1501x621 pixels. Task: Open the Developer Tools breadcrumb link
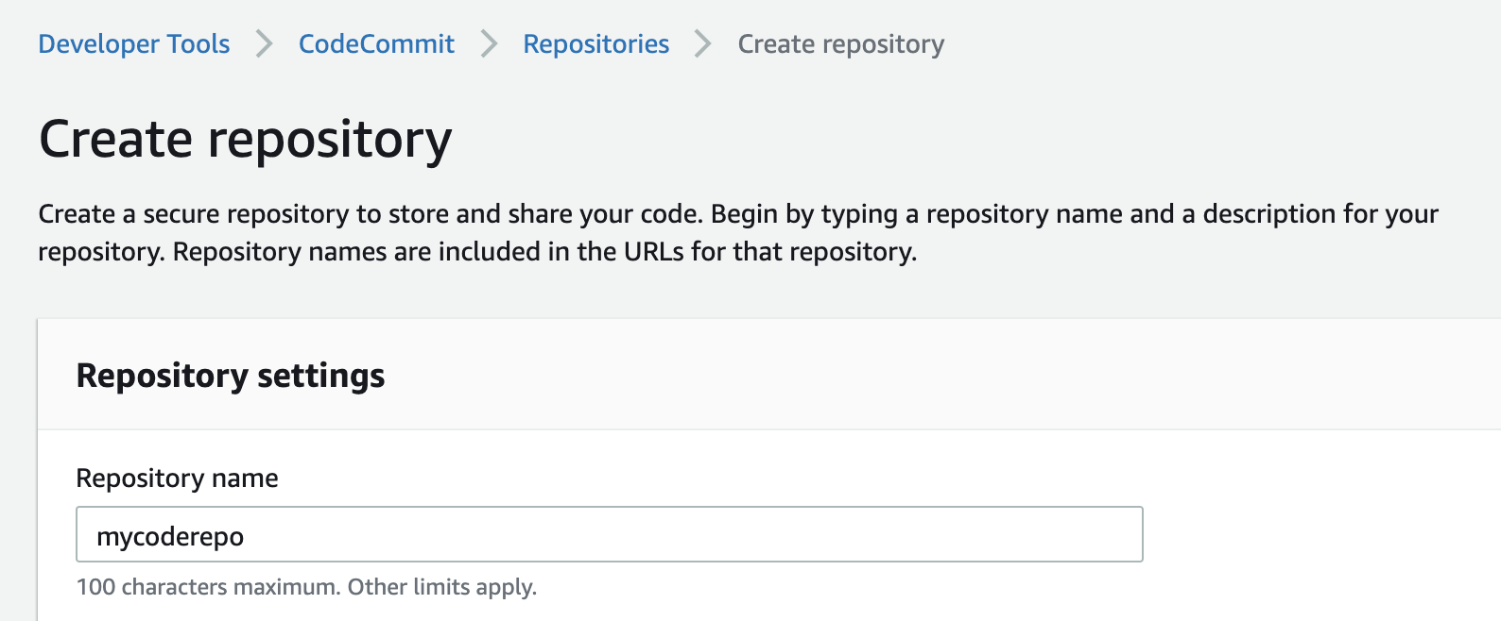pyautogui.click(x=133, y=44)
